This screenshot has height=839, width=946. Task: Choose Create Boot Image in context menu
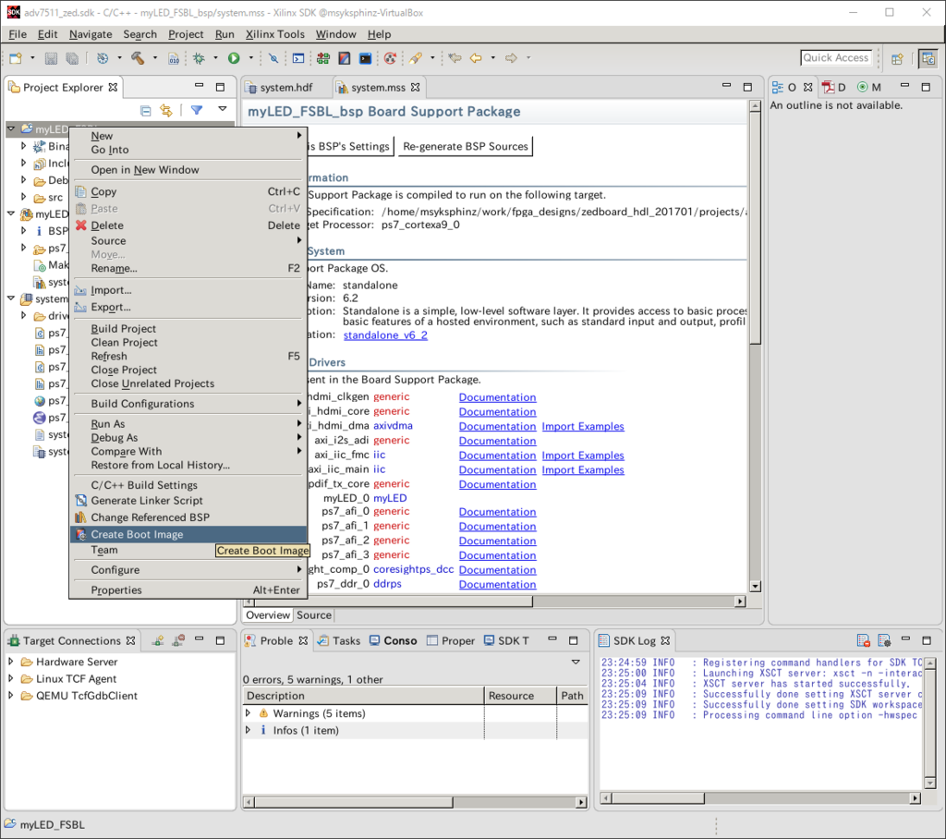[x=188, y=534]
